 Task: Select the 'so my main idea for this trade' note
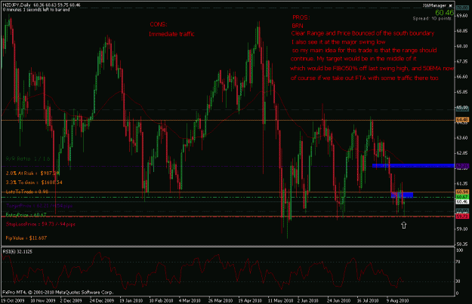pyautogui.click(x=364, y=51)
